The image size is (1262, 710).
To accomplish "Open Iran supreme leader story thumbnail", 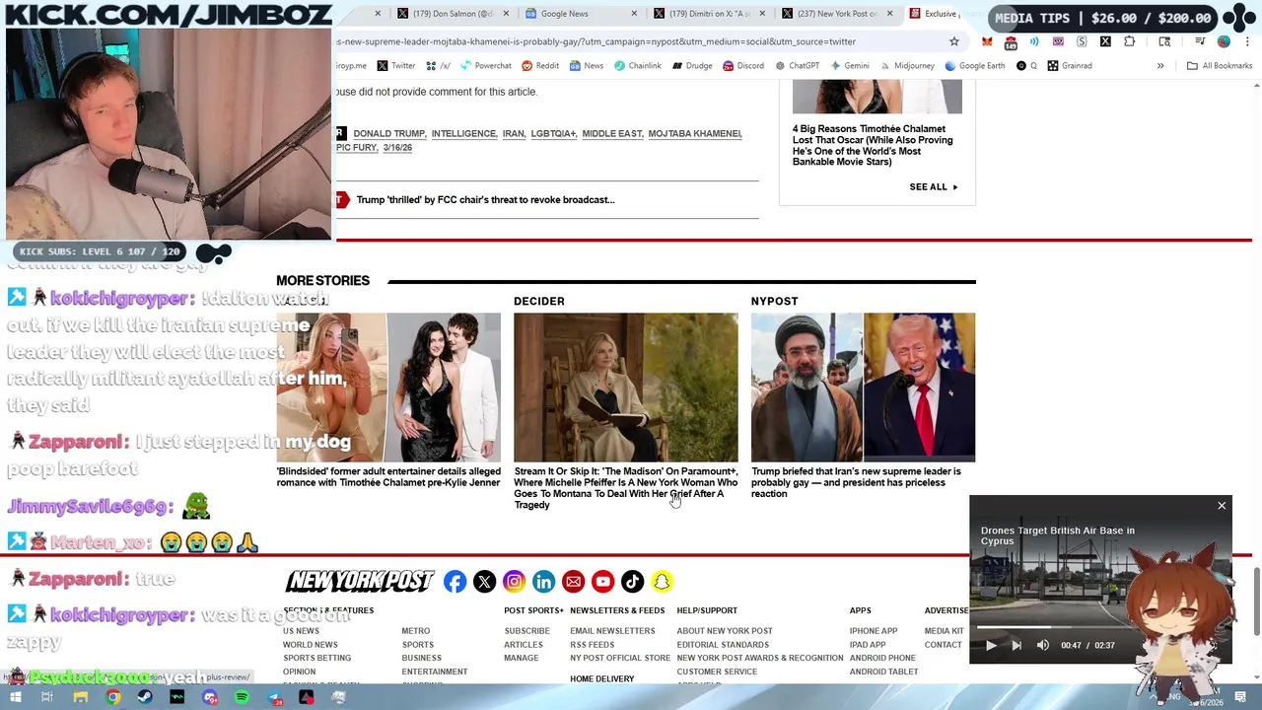I will (863, 388).
